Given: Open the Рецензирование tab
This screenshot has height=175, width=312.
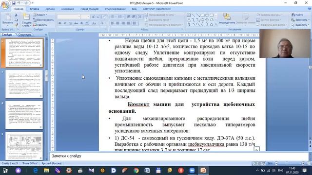Looking at the screenshot, I should 115,9.
